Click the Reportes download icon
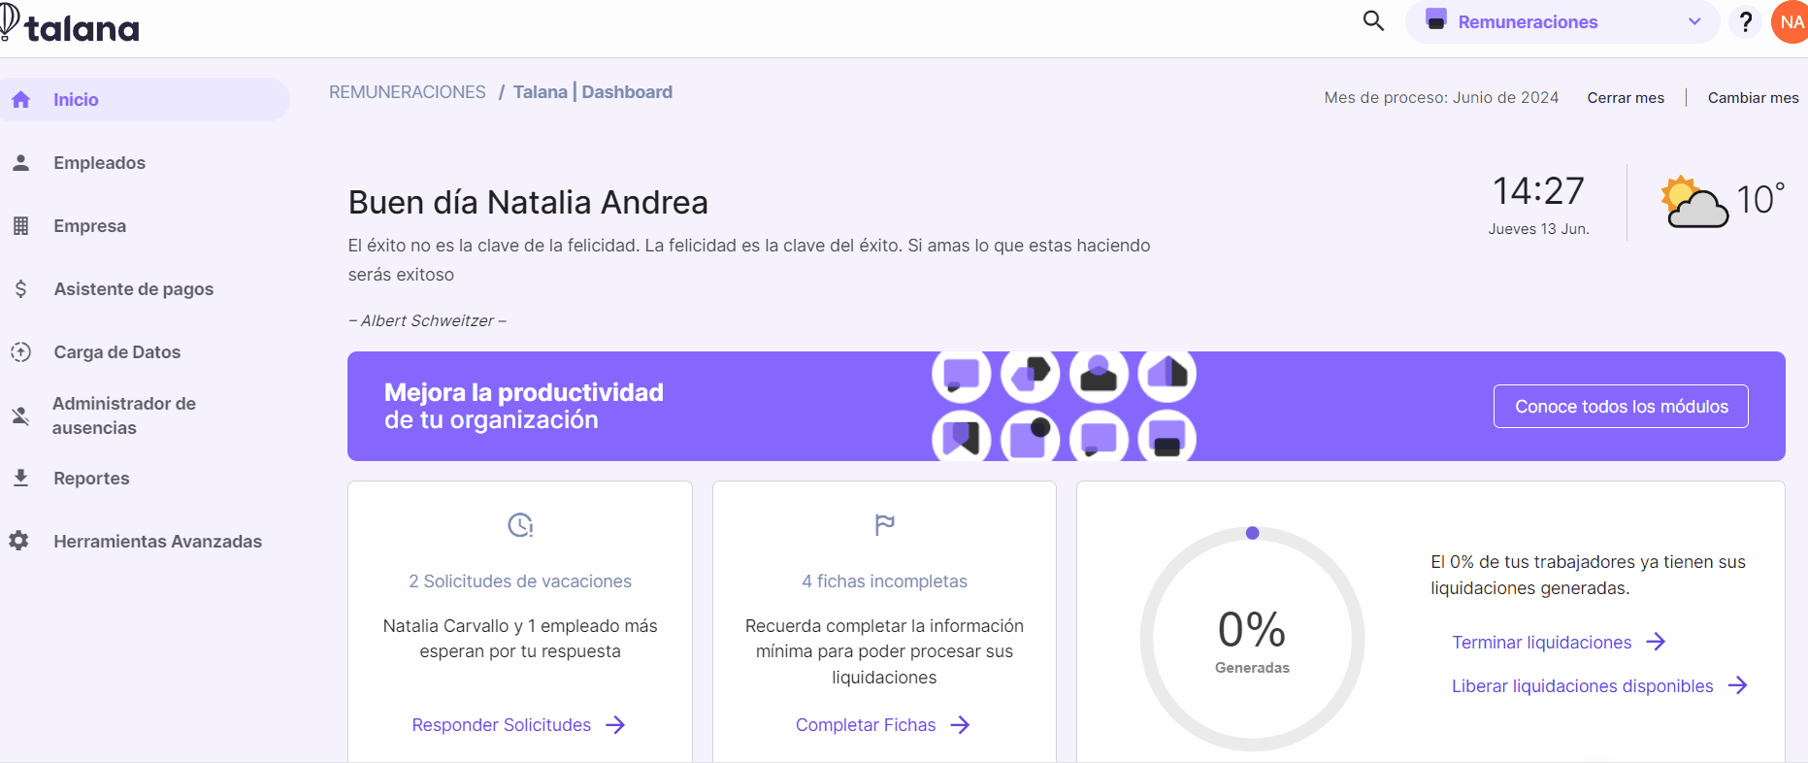Image resolution: width=1808 pixels, height=763 pixels. point(20,478)
